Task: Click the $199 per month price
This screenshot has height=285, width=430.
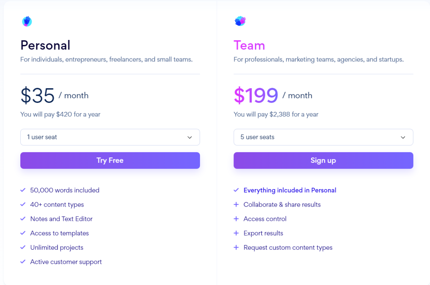Action: click(x=256, y=95)
